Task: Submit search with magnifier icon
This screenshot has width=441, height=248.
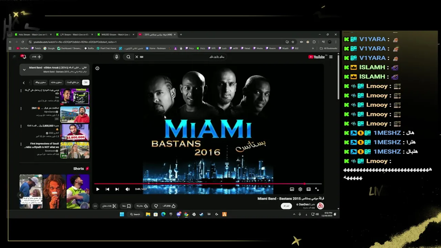Action: [129, 57]
